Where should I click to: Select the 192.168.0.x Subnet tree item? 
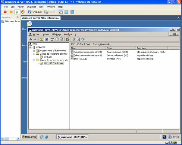(54, 63)
